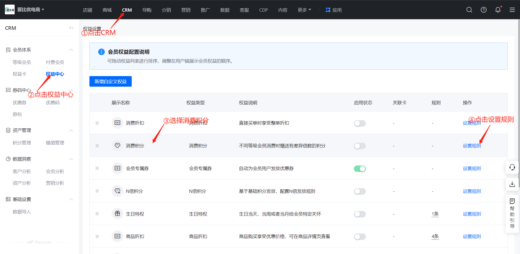
Task: Open 储值管理 in sidebar
Action: (55, 143)
